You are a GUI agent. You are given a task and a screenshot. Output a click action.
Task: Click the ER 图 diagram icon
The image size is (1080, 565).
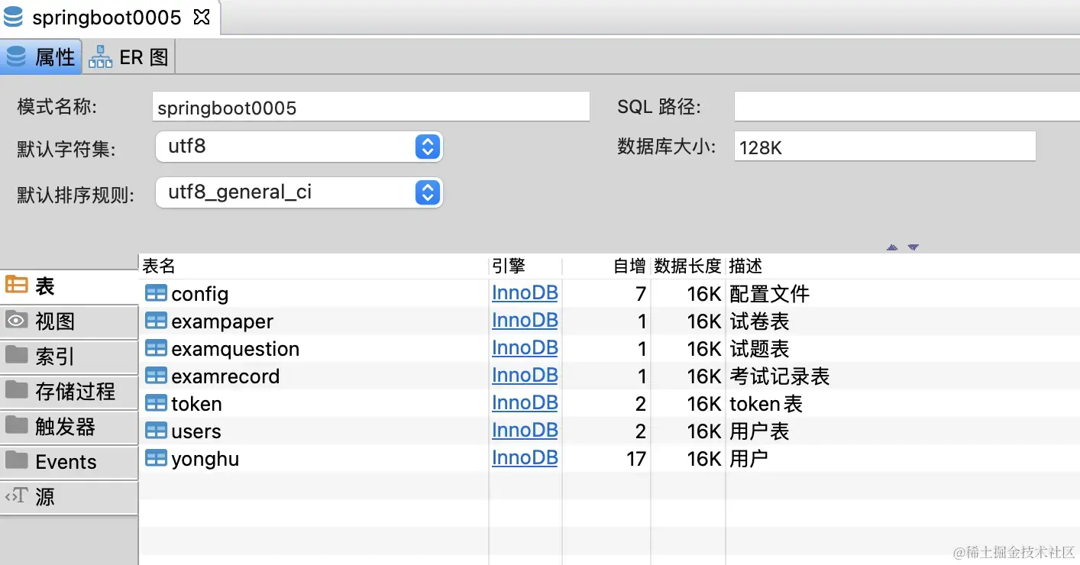(x=100, y=56)
